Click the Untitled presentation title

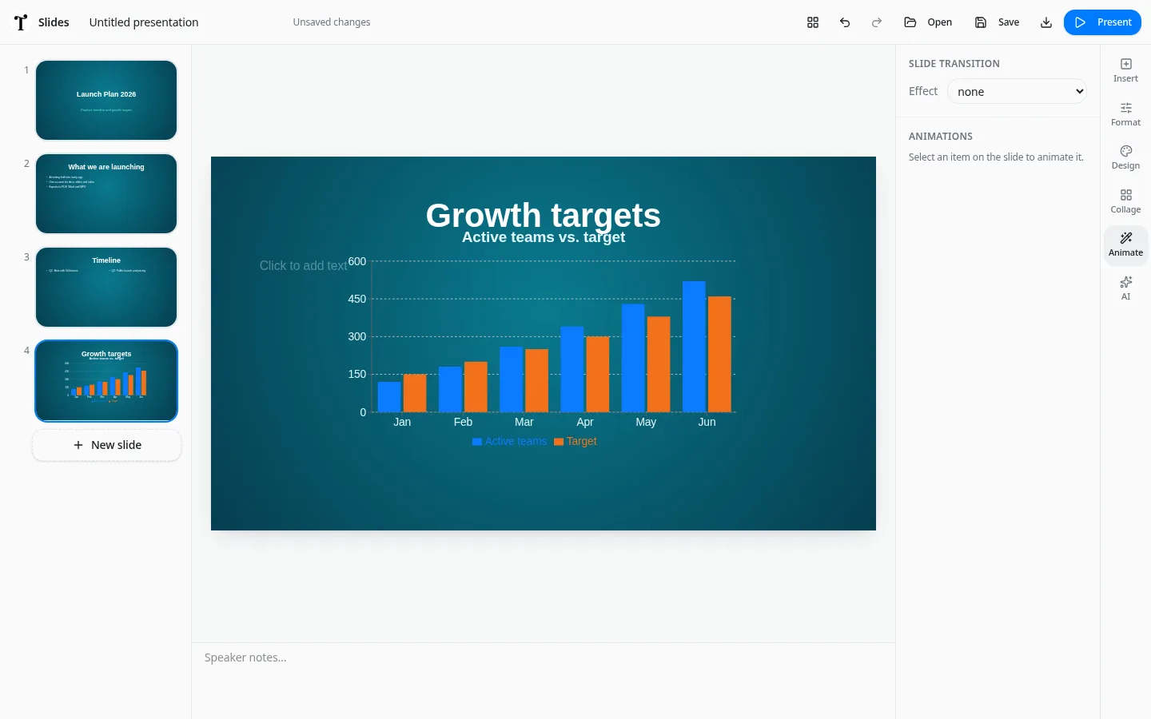click(144, 22)
